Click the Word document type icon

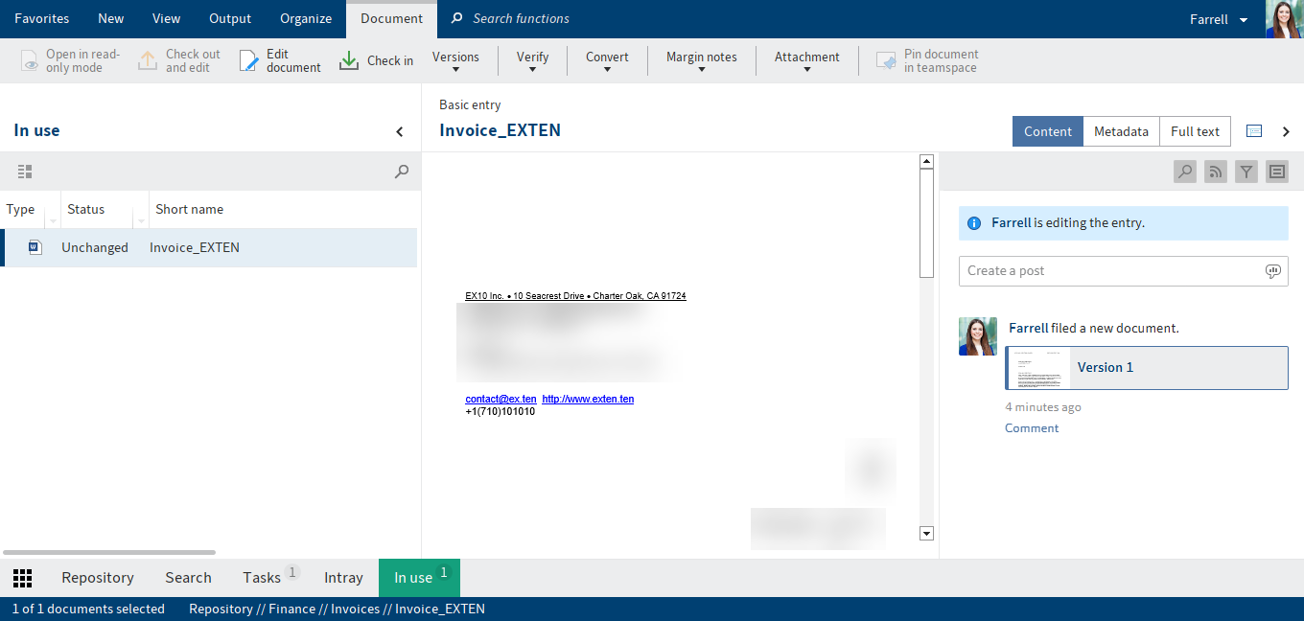click(x=35, y=247)
